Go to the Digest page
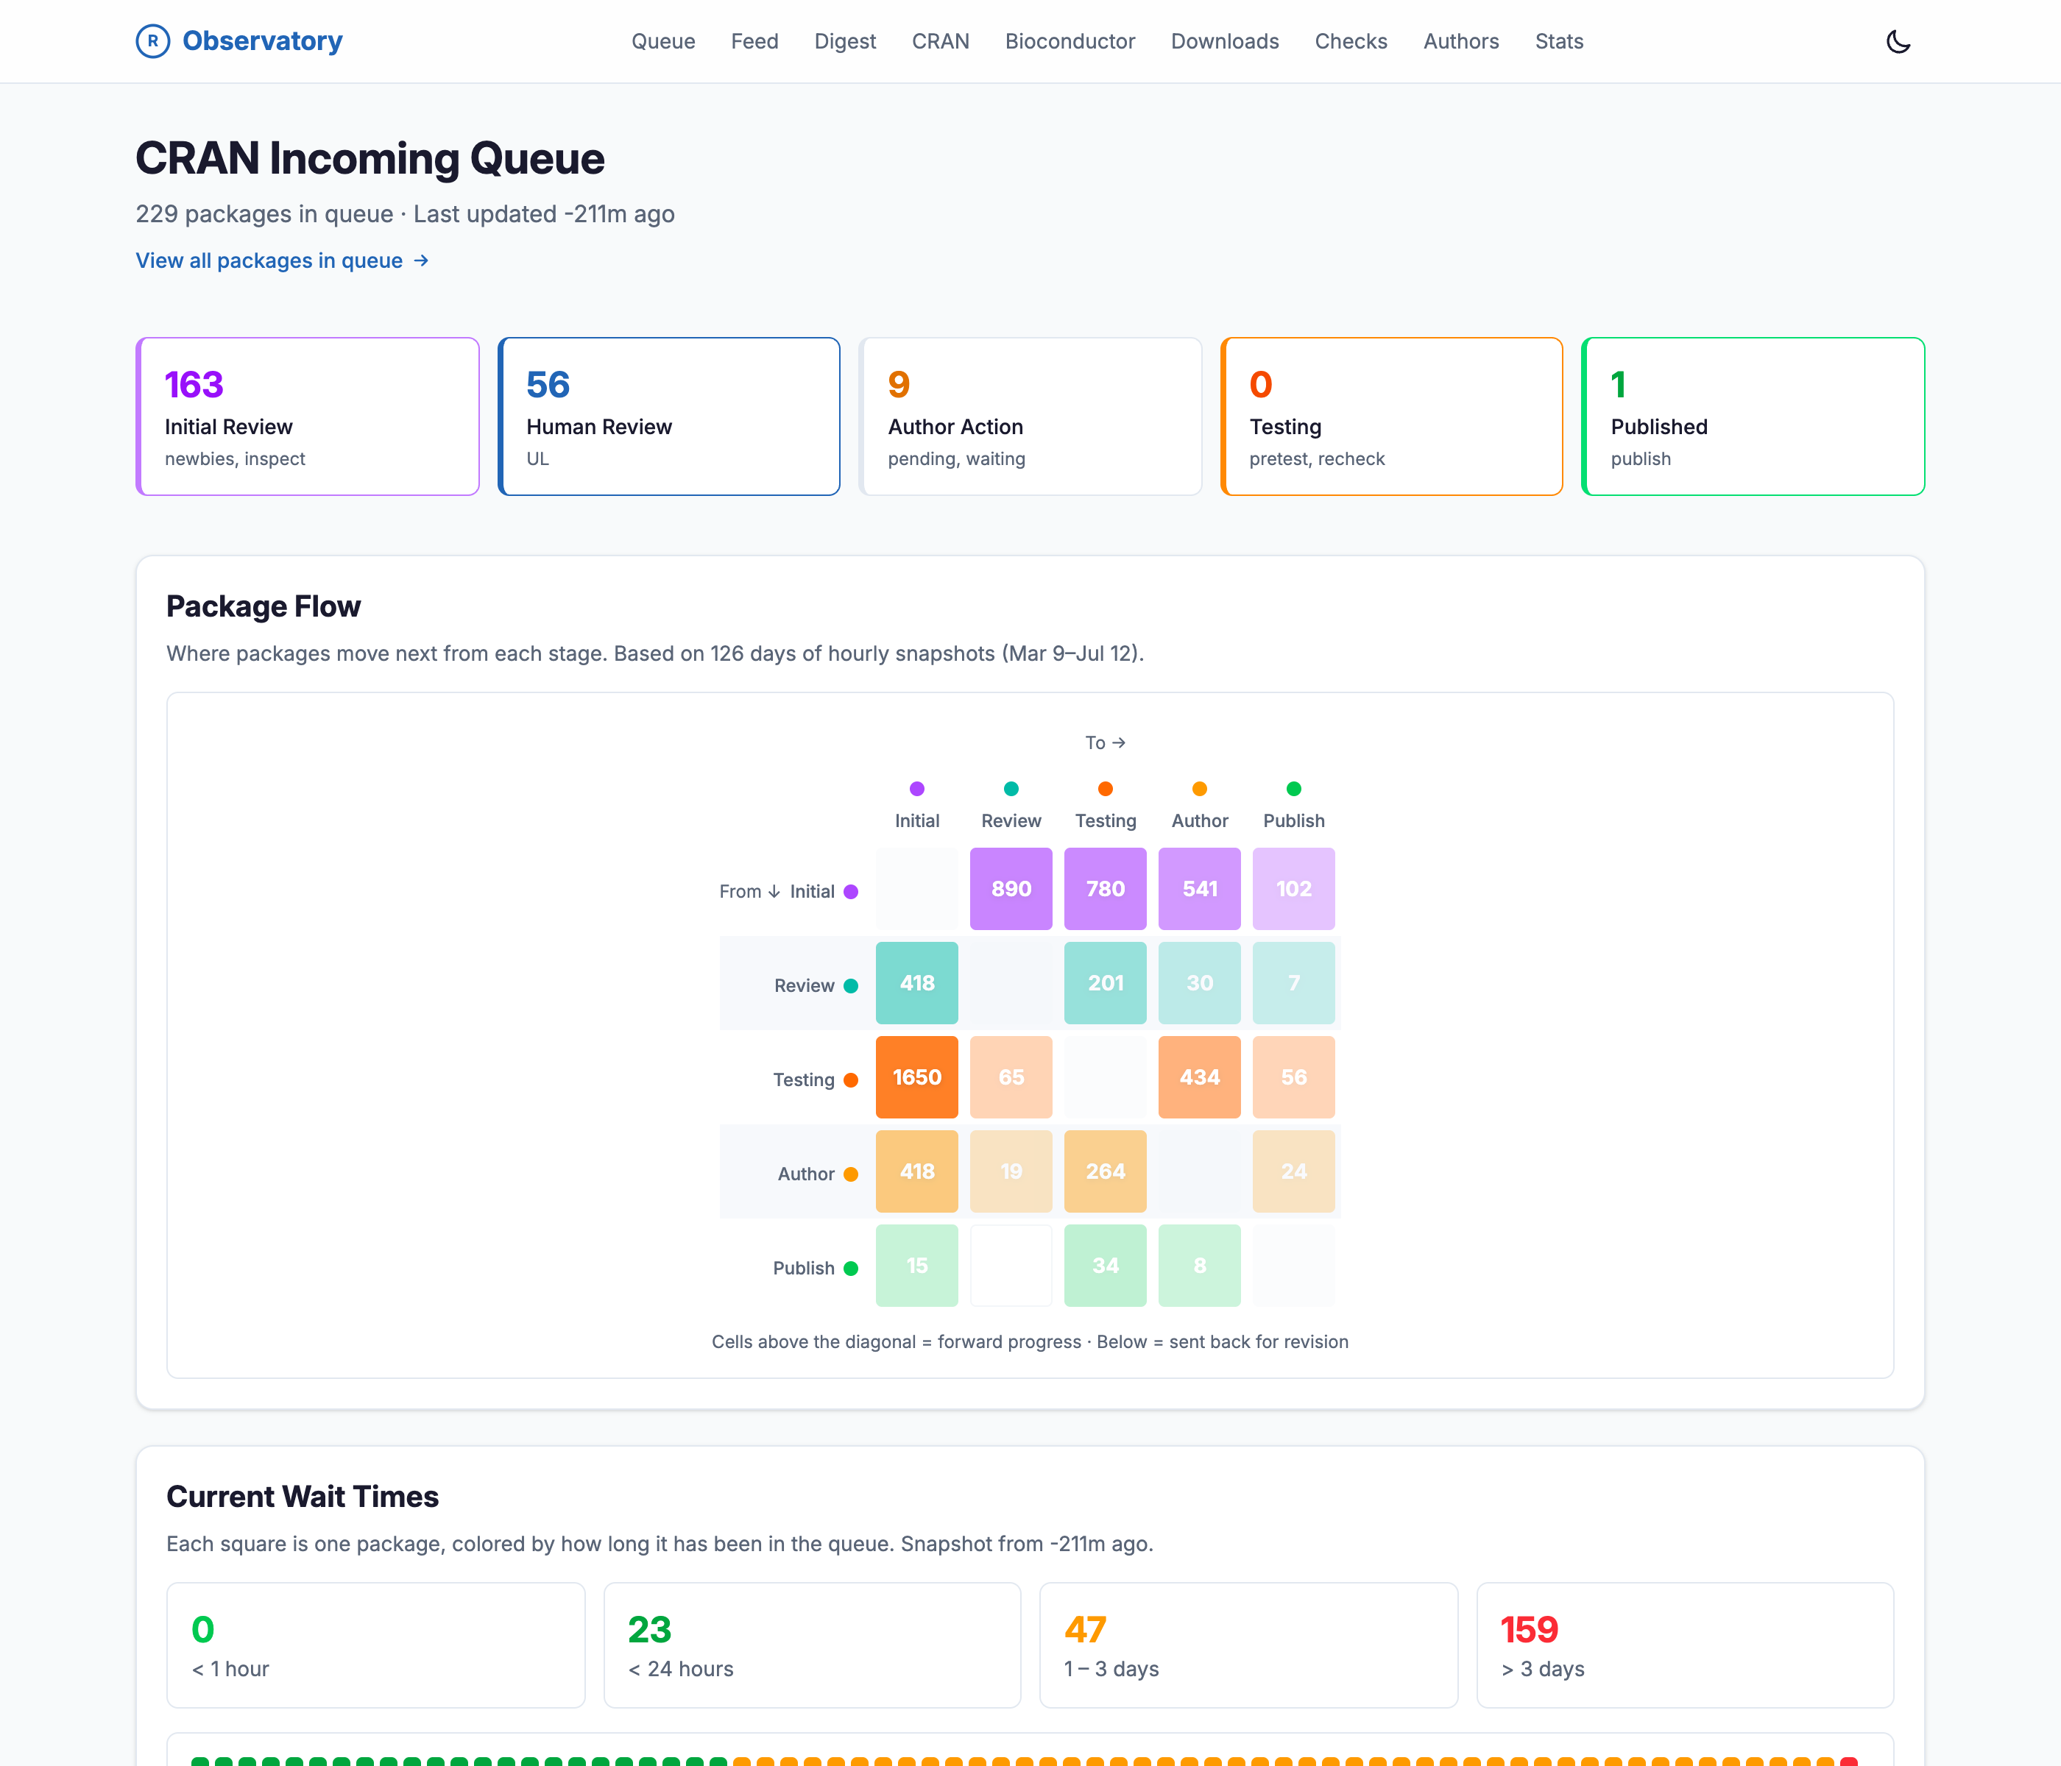 pyautogui.click(x=846, y=40)
